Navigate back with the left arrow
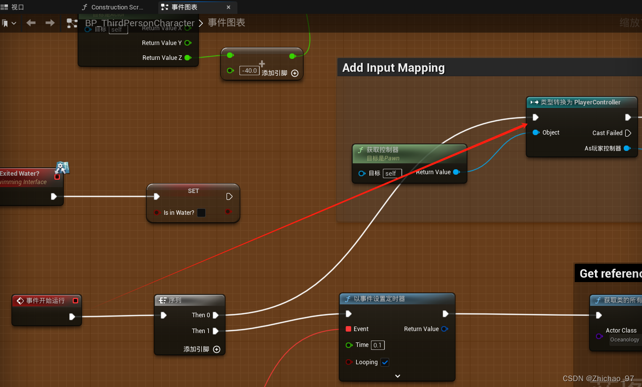The height and width of the screenshot is (387, 642). tap(31, 23)
